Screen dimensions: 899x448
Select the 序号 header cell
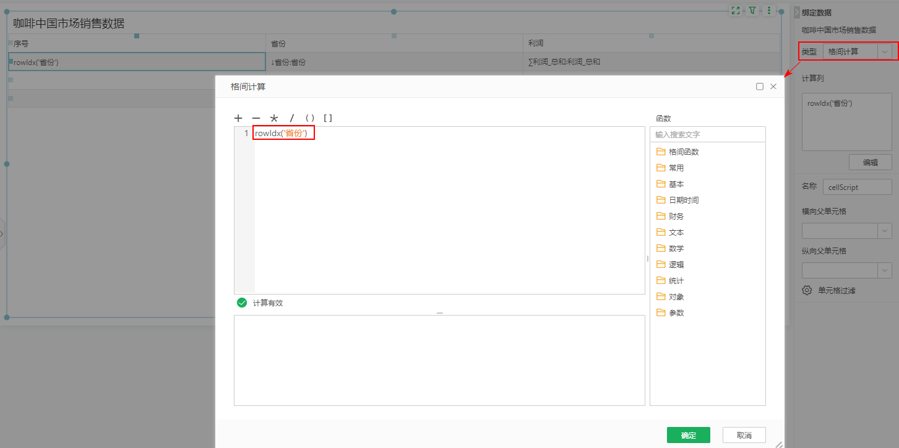tap(137, 43)
